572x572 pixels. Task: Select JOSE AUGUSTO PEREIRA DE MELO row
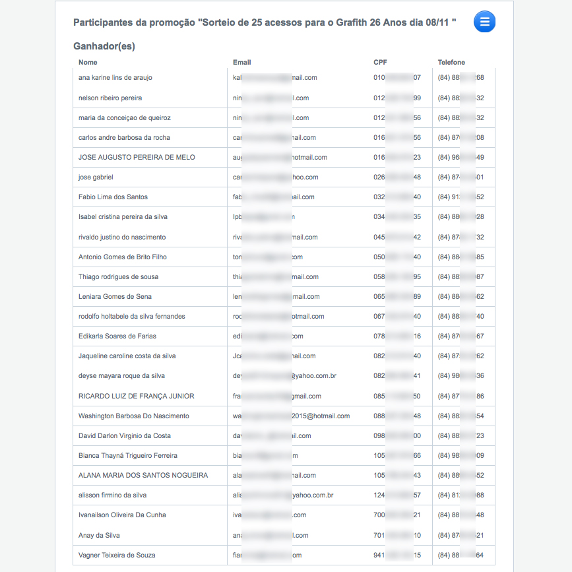(x=137, y=158)
